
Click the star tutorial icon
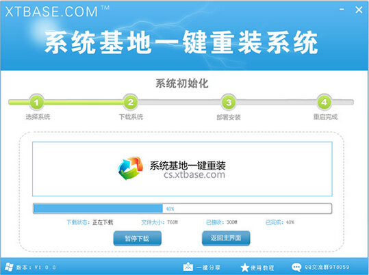(x=245, y=267)
